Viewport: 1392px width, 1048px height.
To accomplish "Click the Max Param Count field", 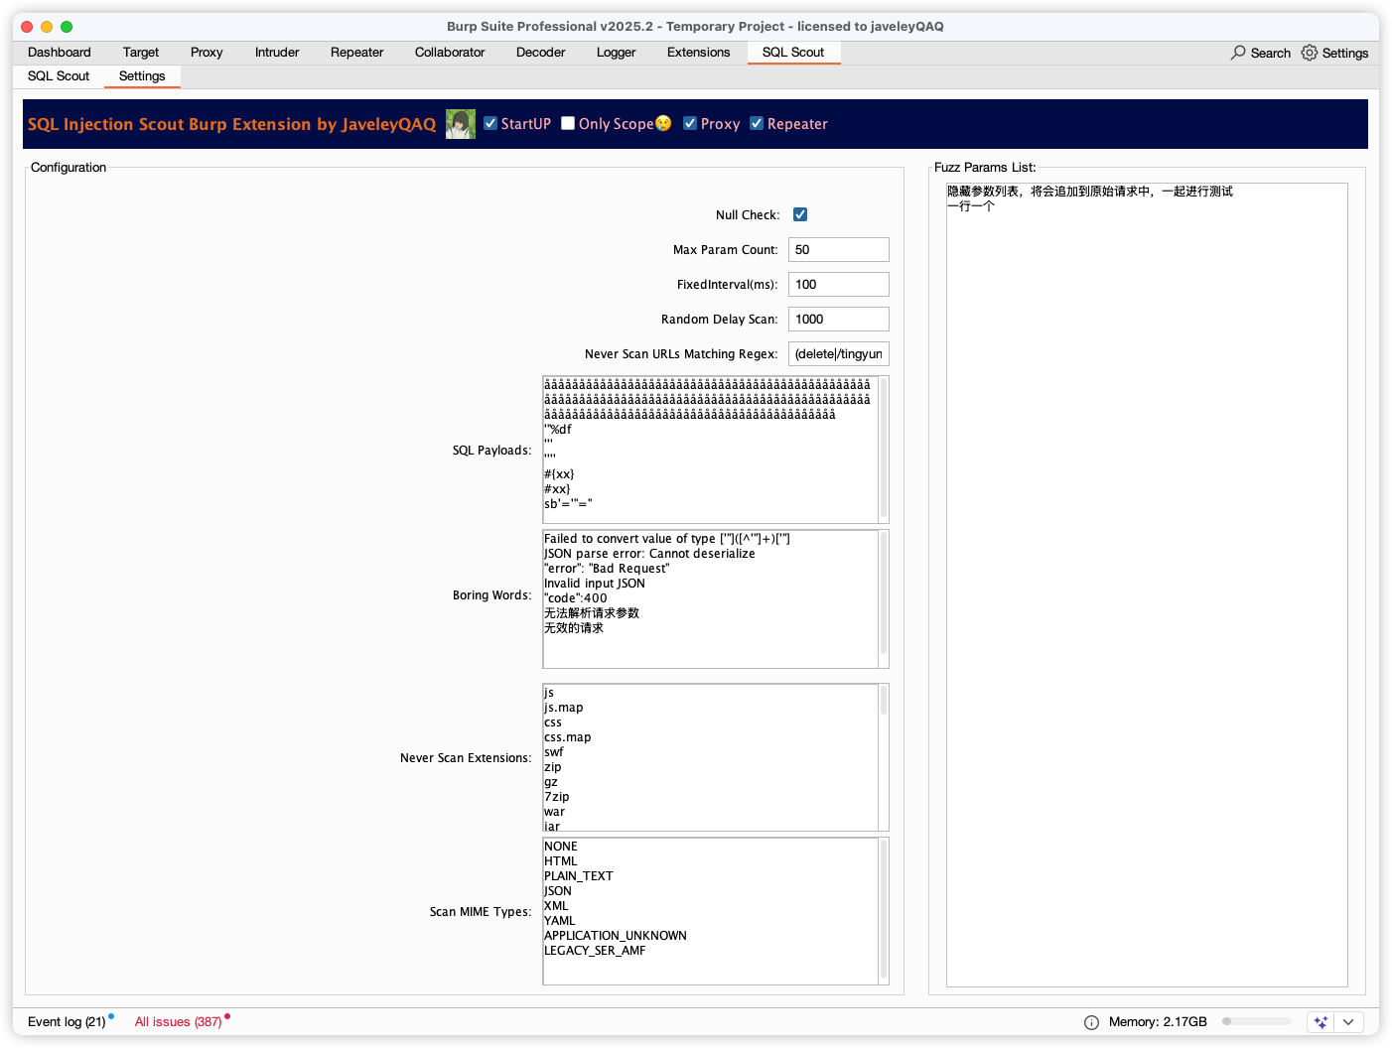I will pyautogui.click(x=839, y=250).
